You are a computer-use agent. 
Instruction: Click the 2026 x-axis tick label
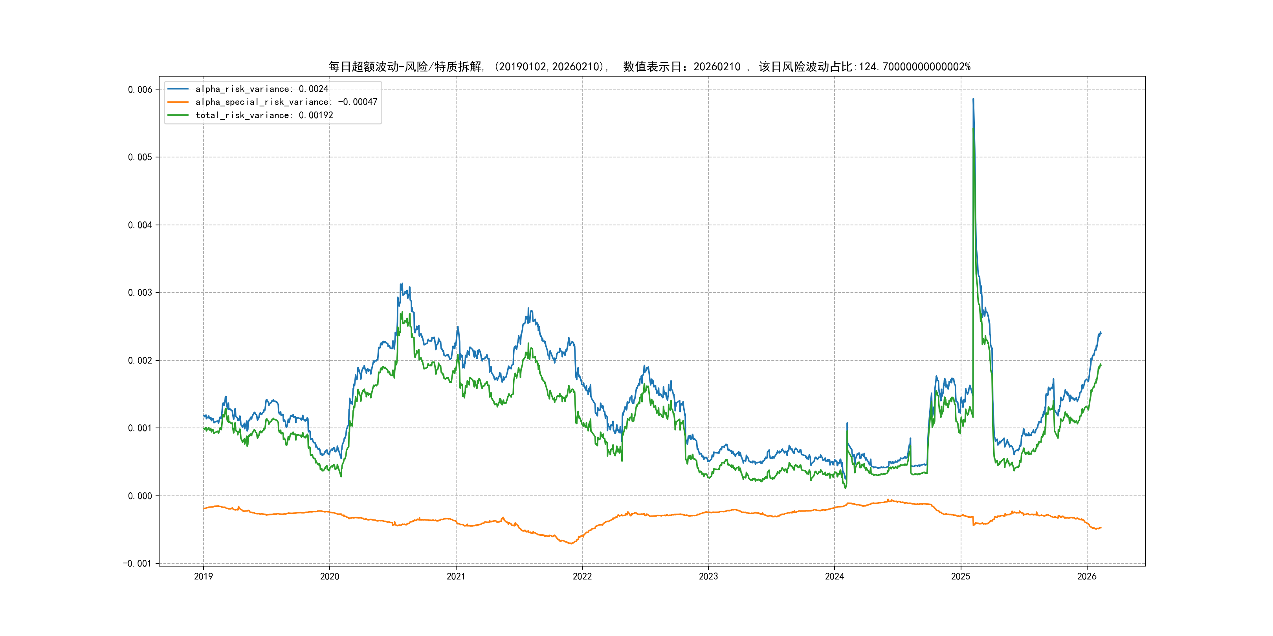[x=1087, y=576]
